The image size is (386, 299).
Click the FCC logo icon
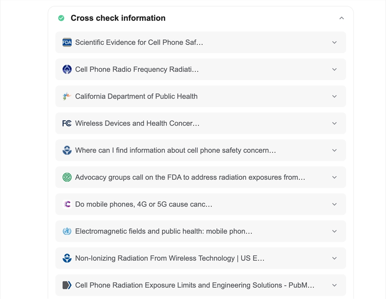[67, 123]
